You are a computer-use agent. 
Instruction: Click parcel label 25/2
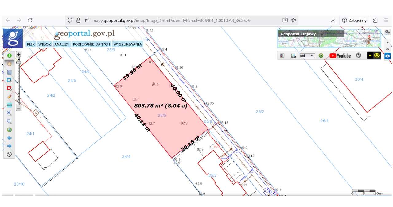coord(260,112)
